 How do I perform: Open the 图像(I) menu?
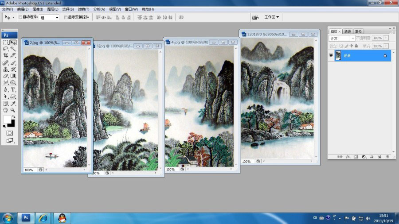(x=38, y=9)
